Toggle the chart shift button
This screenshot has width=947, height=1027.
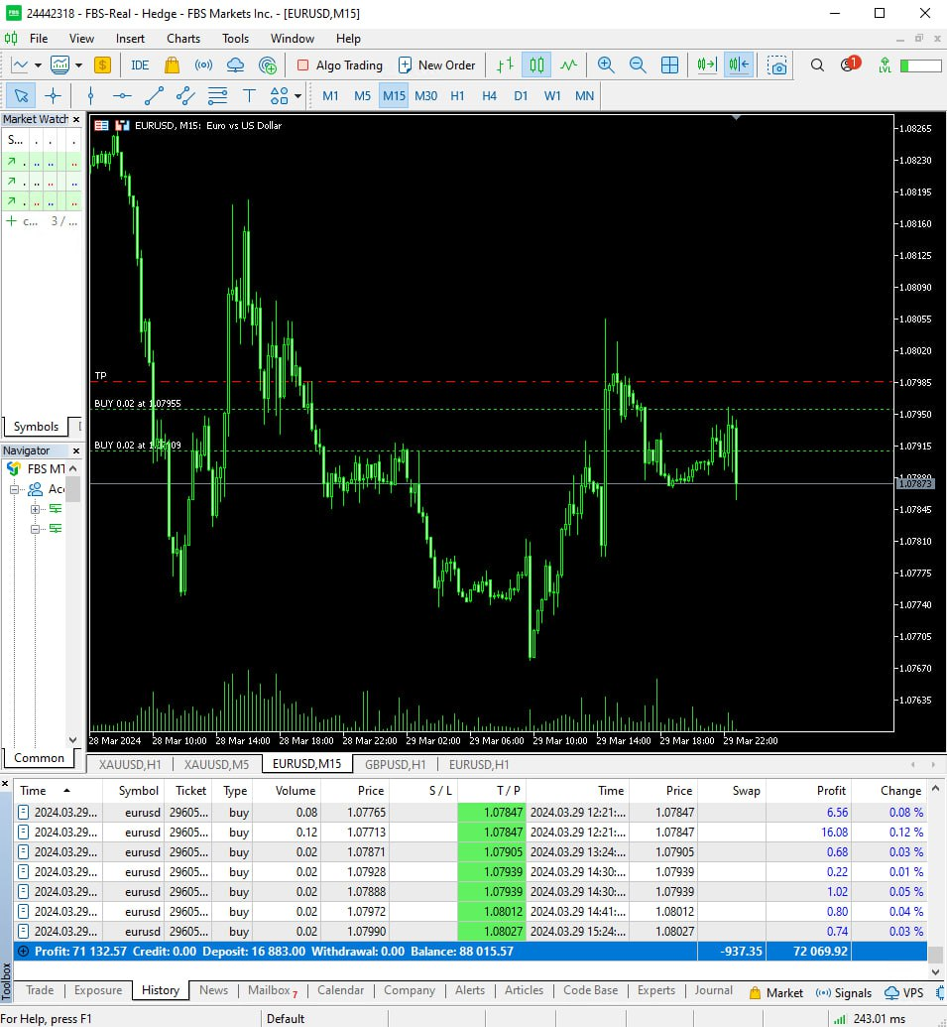739,64
